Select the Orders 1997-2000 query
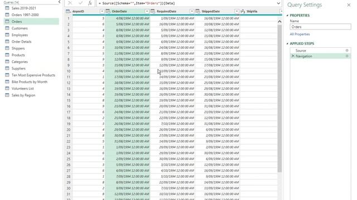 click(x=25, y=15)
